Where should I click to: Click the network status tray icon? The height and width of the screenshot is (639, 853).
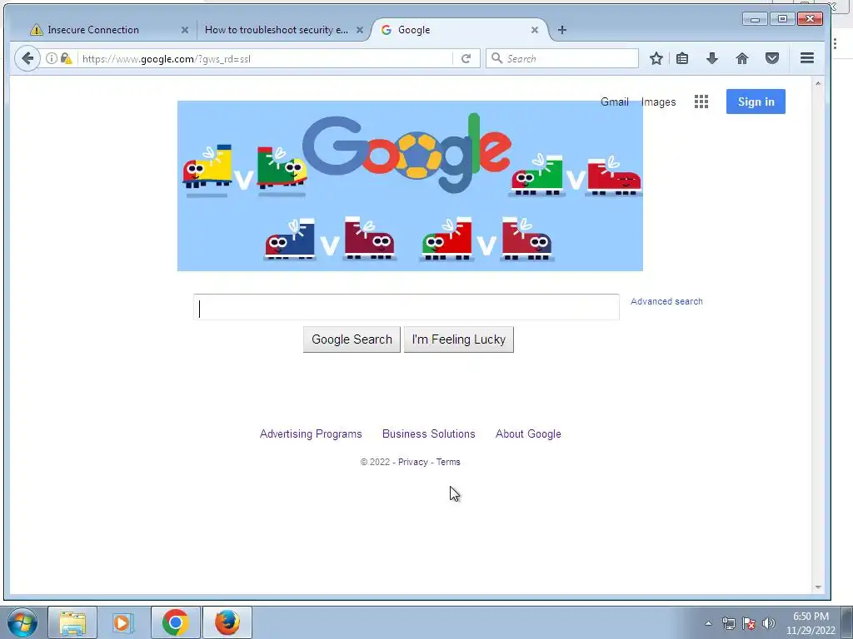728,623
